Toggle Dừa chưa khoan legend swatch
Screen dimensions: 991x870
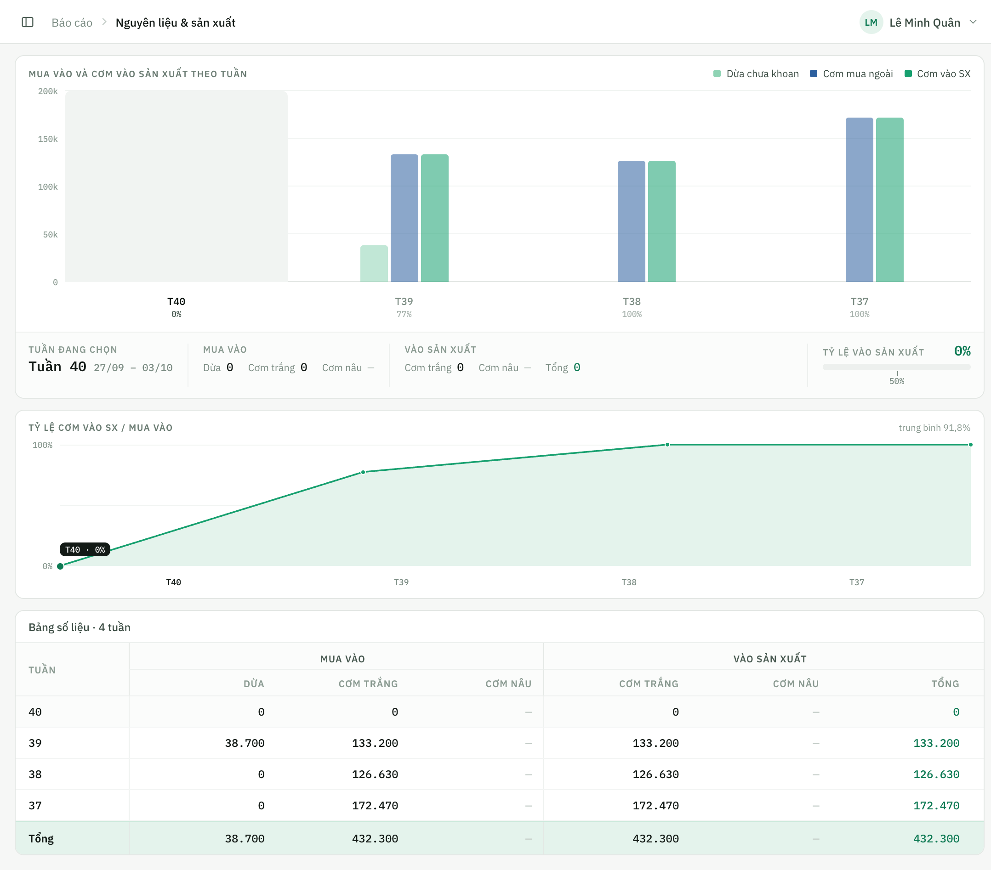point(717,73)
